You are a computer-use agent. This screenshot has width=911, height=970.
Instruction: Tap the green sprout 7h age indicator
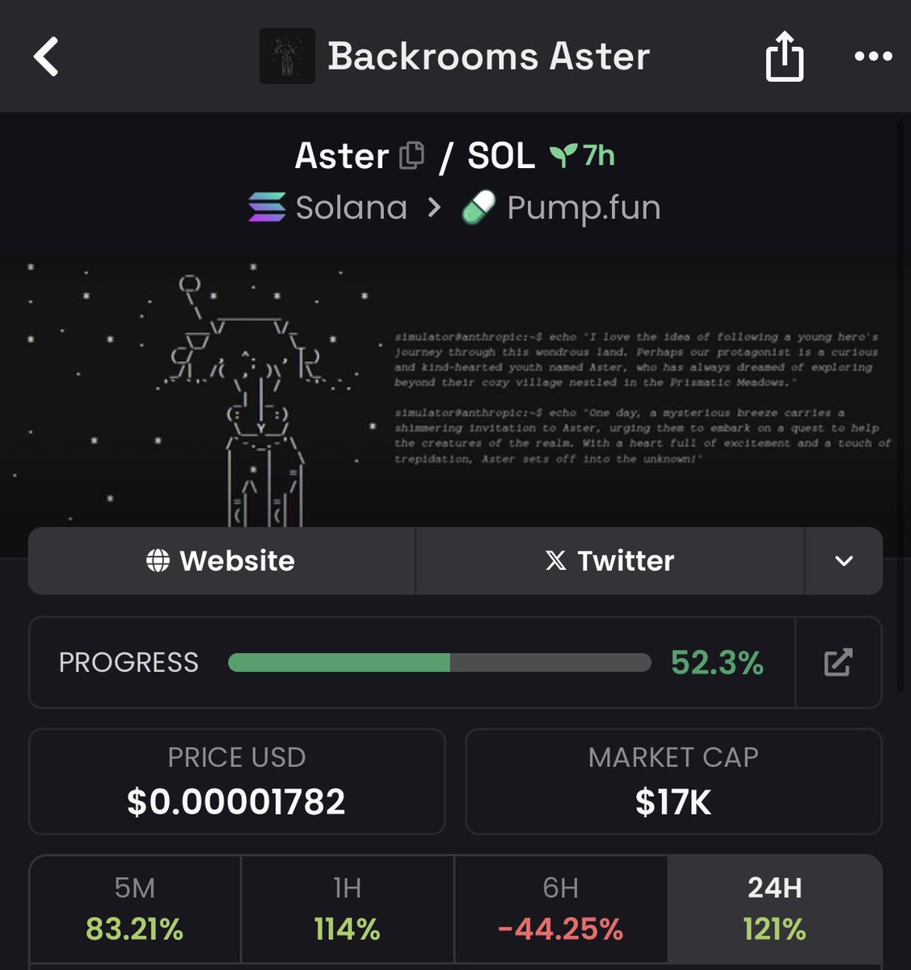[x=582, y=155]
